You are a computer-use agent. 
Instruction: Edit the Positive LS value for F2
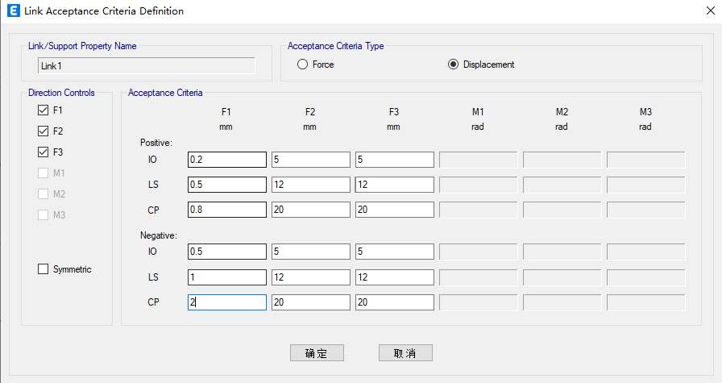311,185
